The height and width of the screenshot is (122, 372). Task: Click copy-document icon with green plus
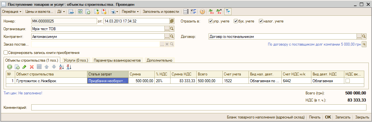(x=88, y=11)
